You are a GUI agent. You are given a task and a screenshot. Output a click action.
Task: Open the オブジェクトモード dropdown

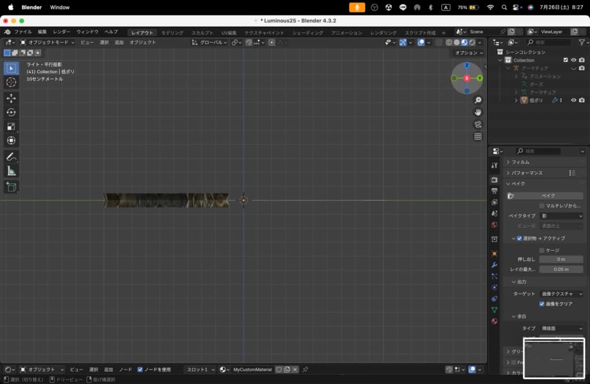coord(47,43)
